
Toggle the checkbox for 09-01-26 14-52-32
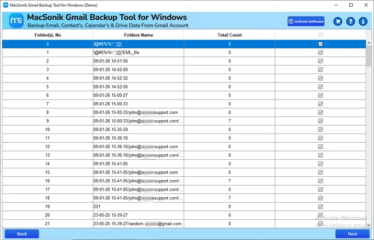tap(321, 79)
